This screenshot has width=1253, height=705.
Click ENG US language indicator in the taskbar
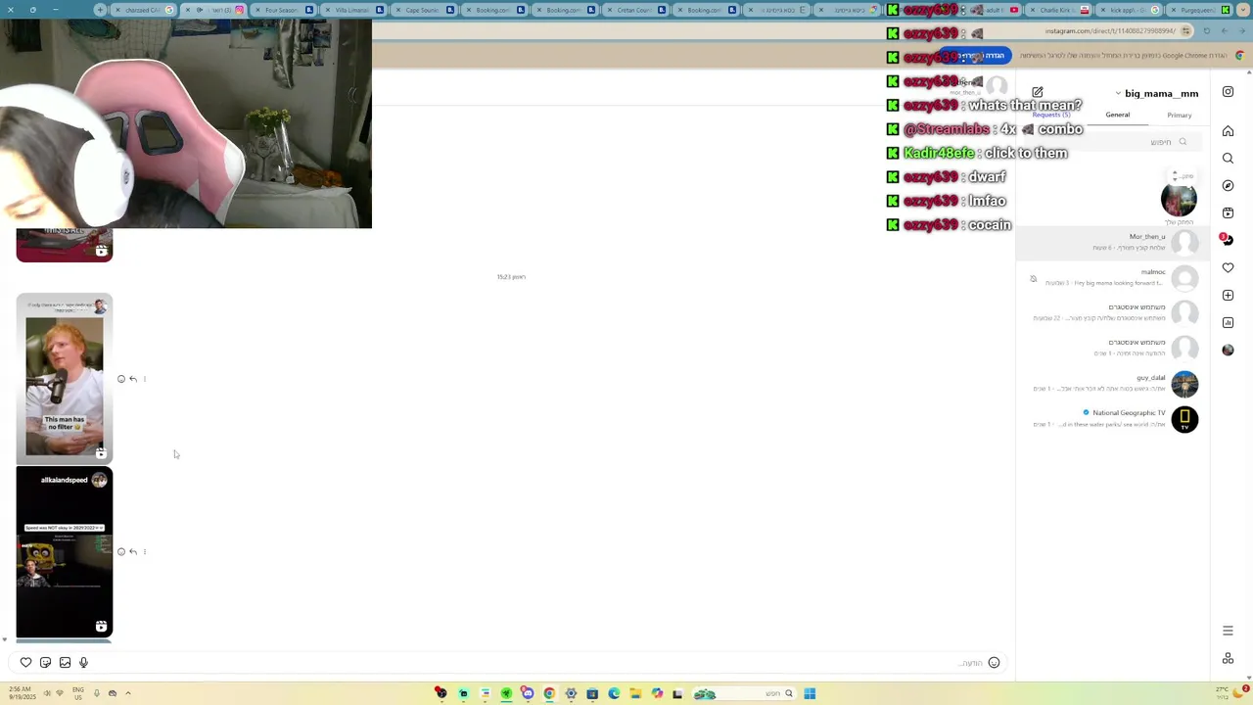point(78,694)
